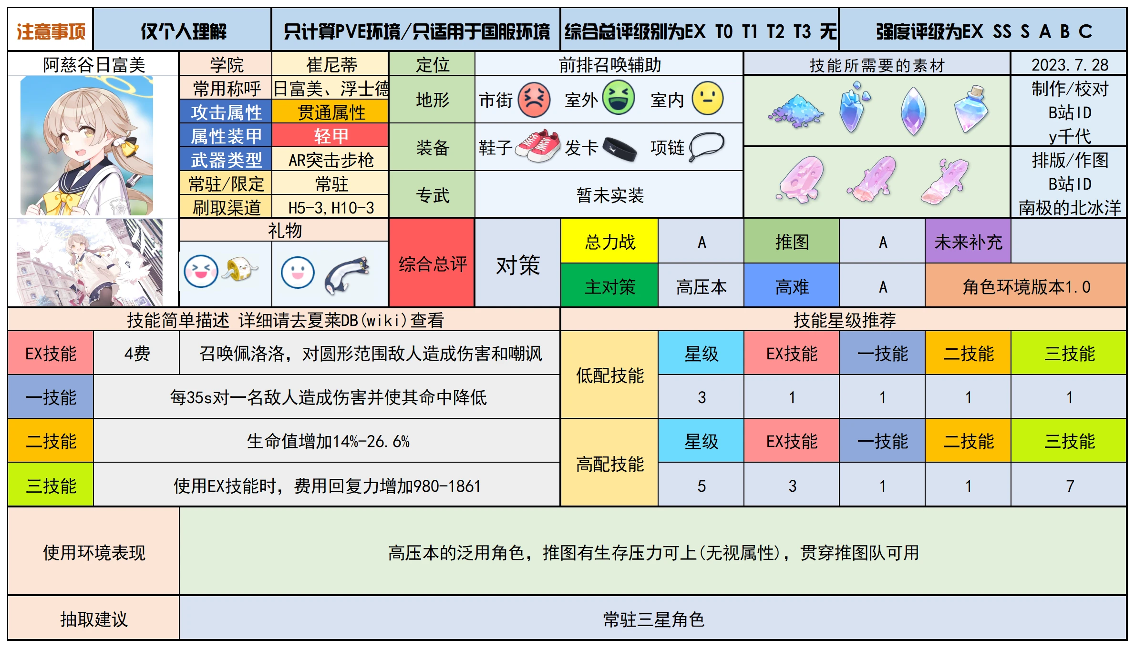Screen dimensions: 1135x648
Task: Click the potion bottle material icon
Action: (x=971, y=109)
